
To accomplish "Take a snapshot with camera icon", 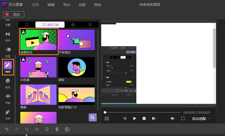I will (107, 118).
